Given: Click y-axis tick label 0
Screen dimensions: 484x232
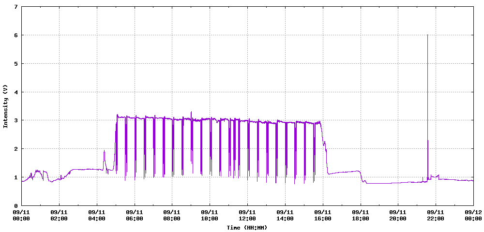Looking at the screenshot, I should coord(16,206).
